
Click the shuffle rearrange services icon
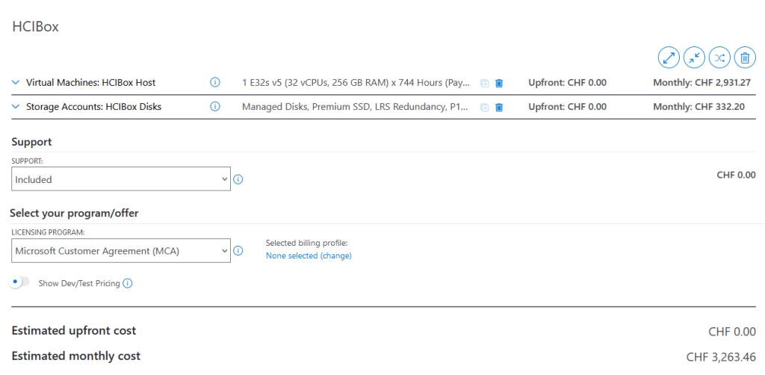719,58
